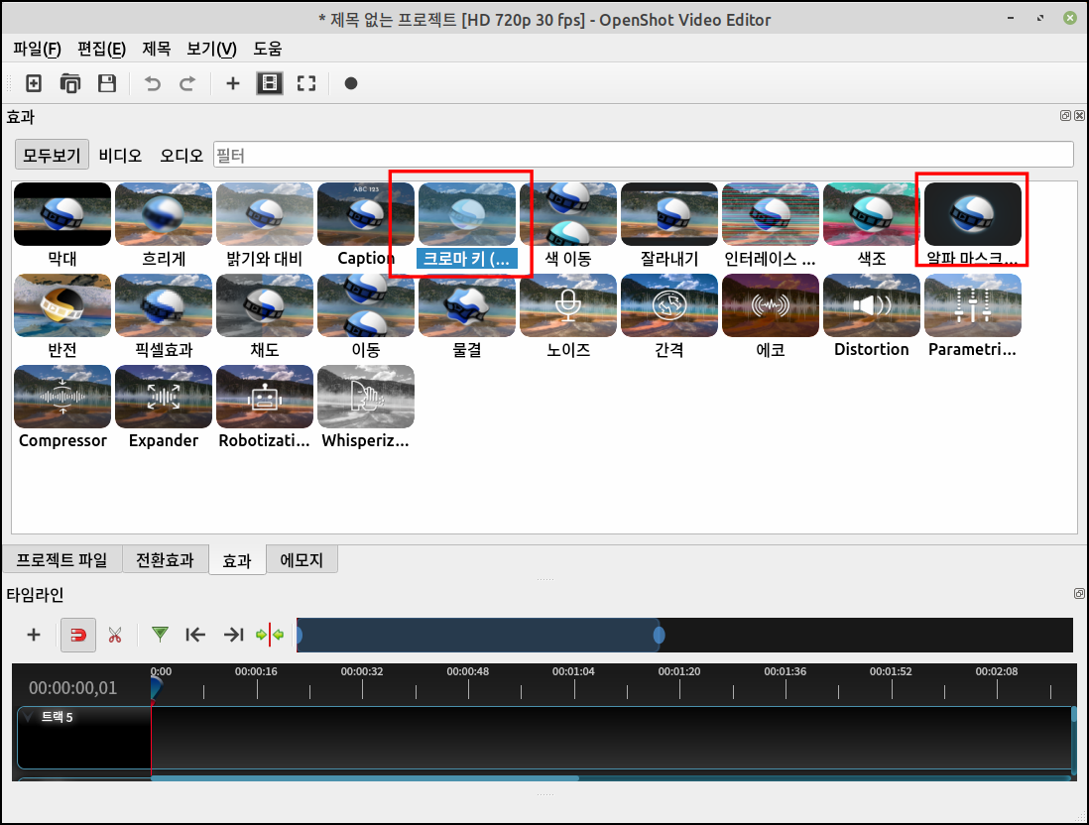1089x825 pixels.
Task: Open the 파일(F) menu
Action: (x=37, y=49)
